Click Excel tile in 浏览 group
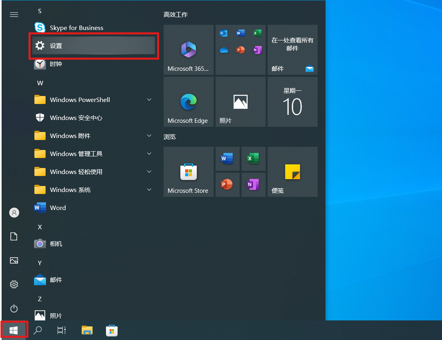 click(x=254, y=159)
